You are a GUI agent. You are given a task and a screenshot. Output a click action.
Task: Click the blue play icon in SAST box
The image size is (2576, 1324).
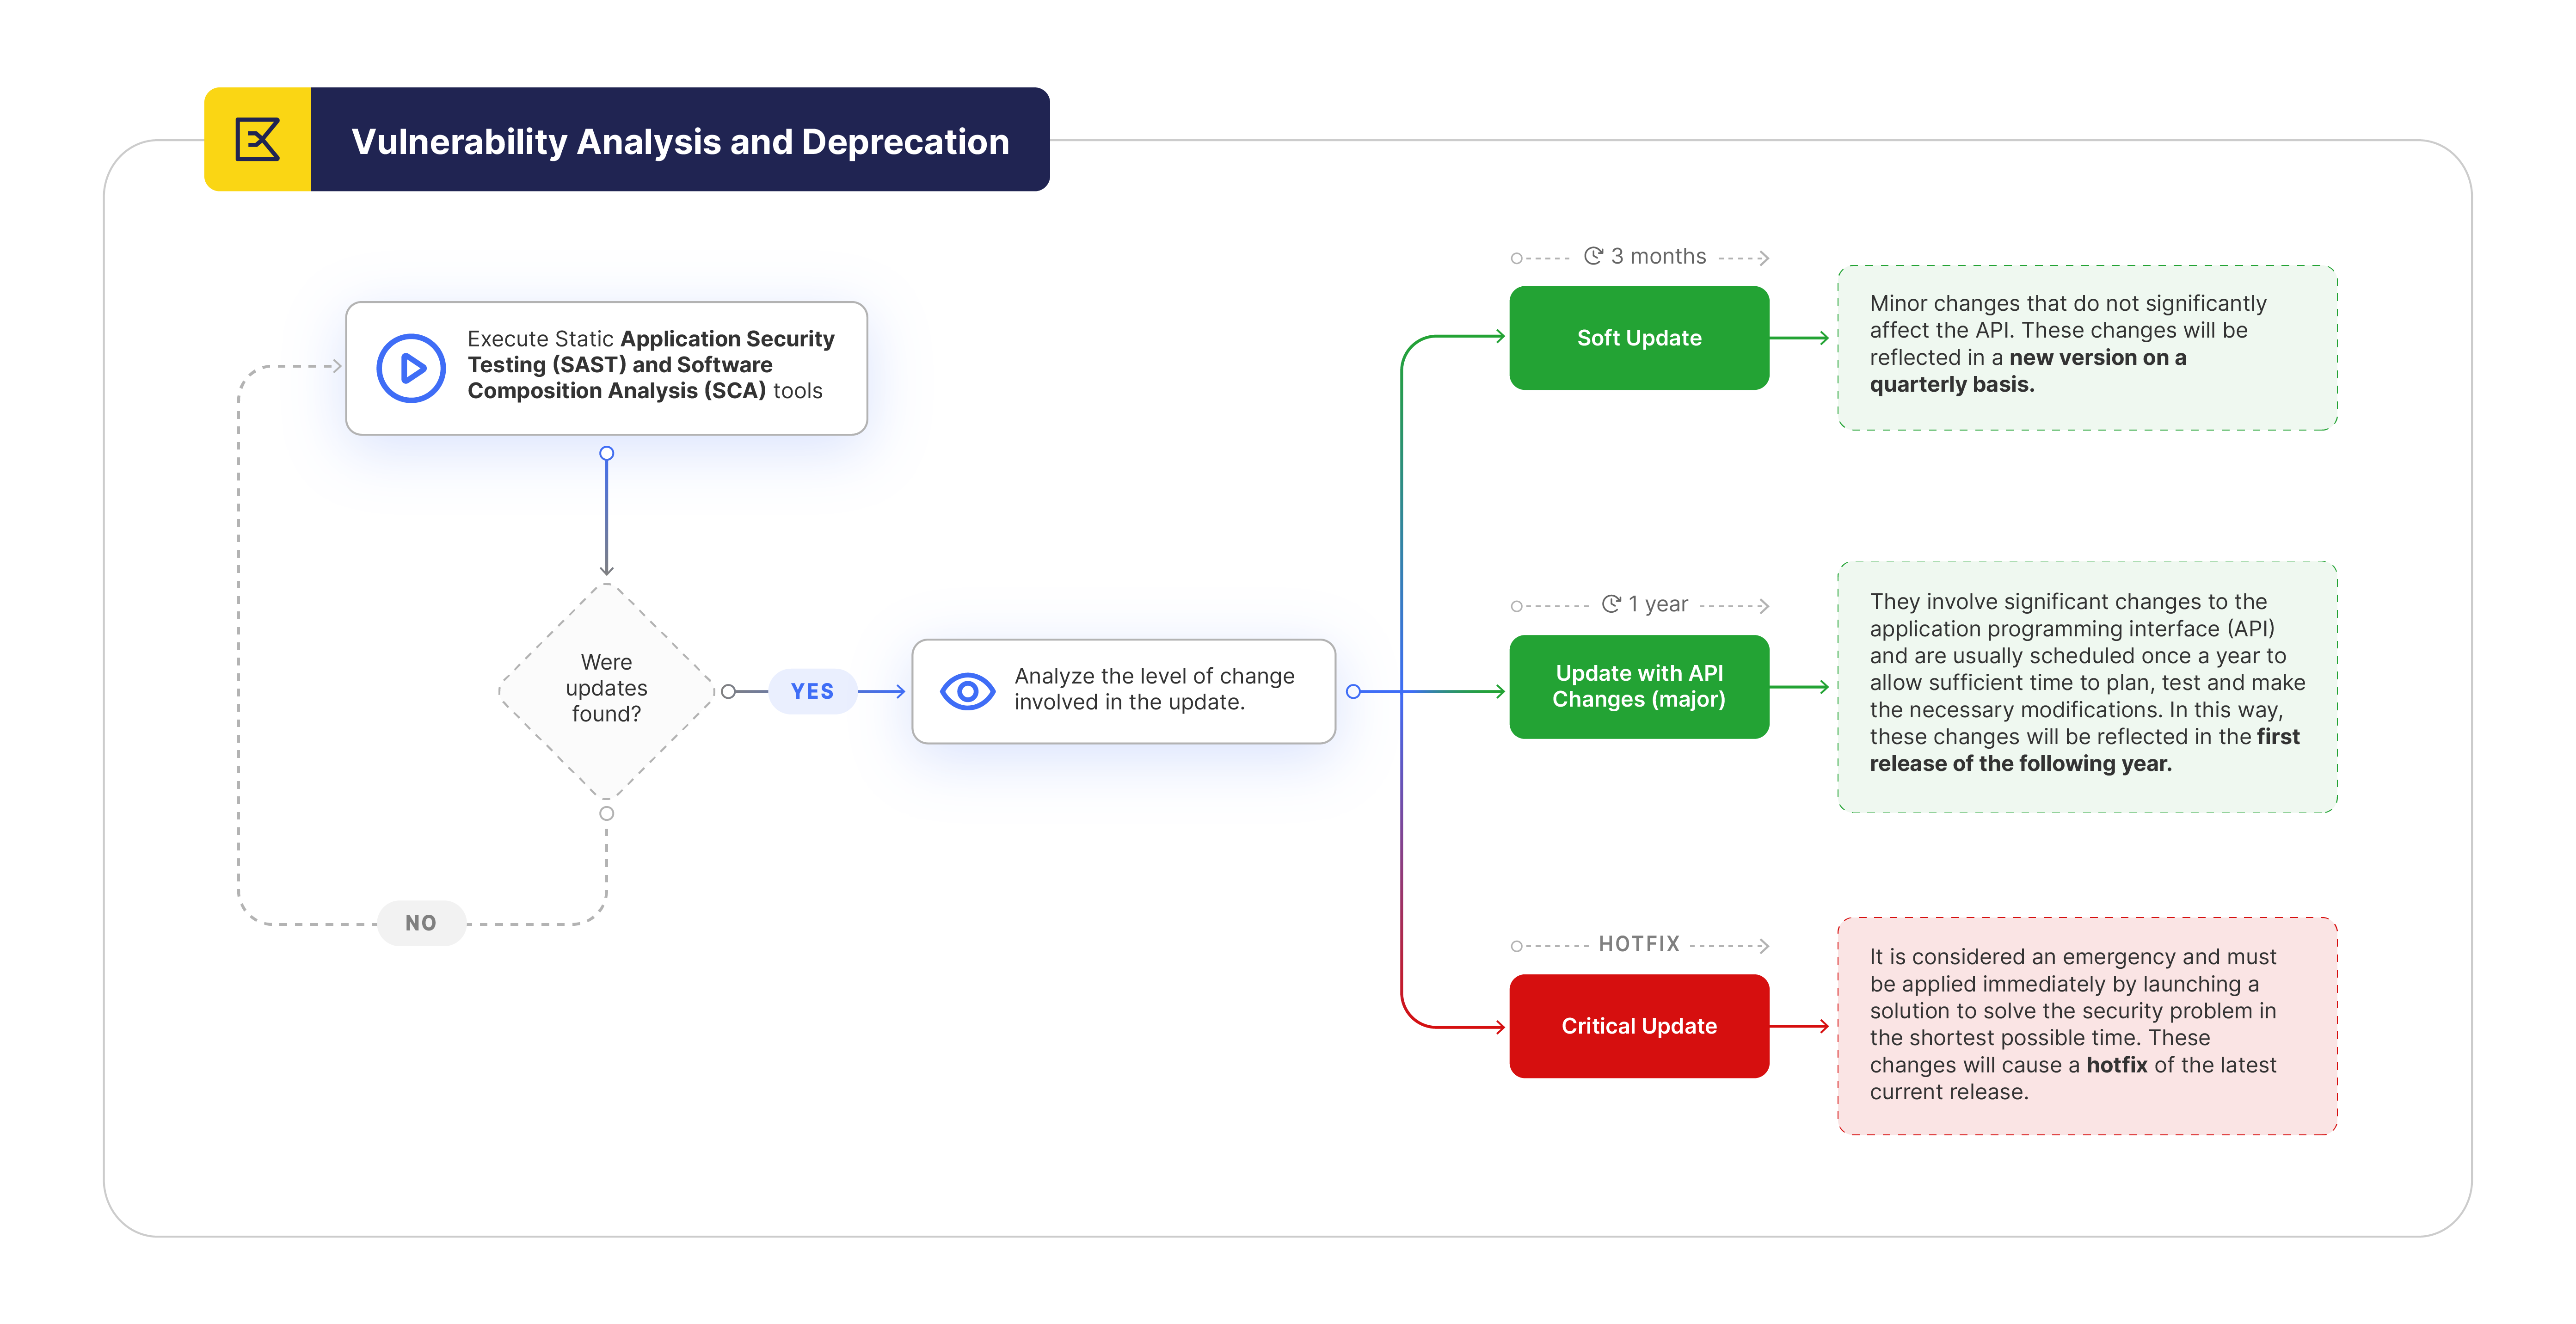[411, 368]
